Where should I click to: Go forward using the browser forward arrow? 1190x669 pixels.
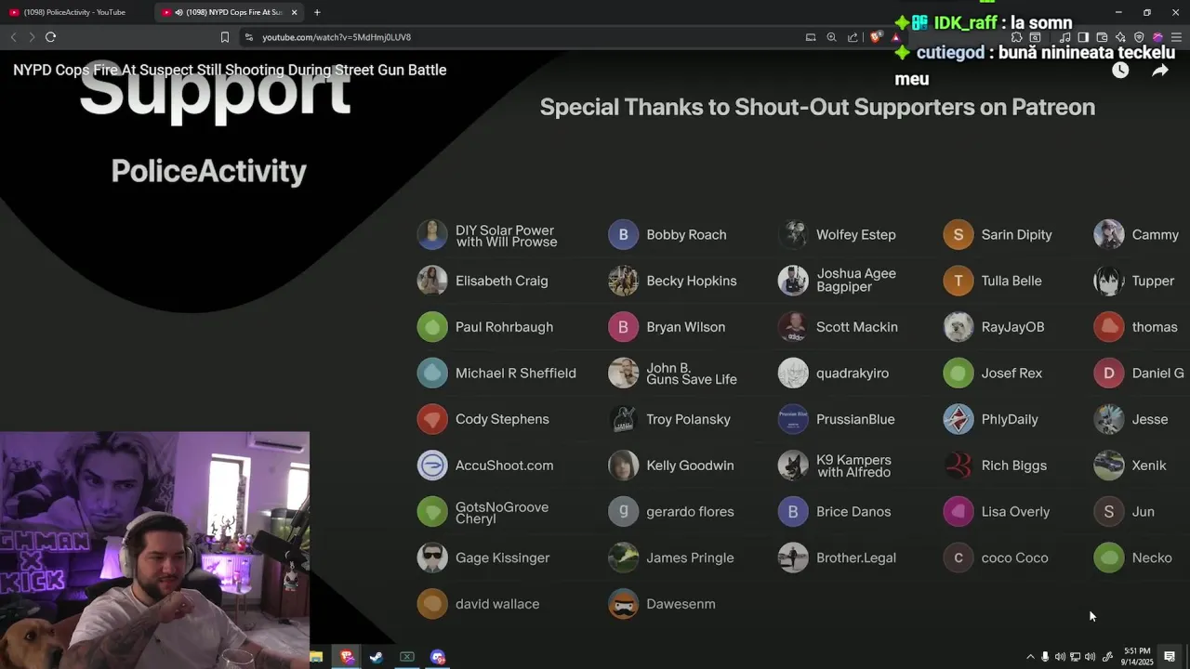coord(32,37)
